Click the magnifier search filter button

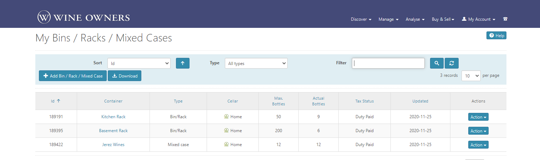click(x=437, y=63)
